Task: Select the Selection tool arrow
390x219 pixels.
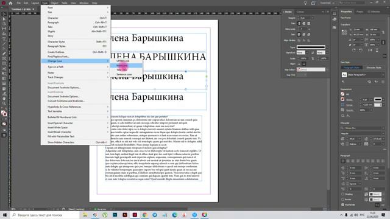Action: click(4, 14)
